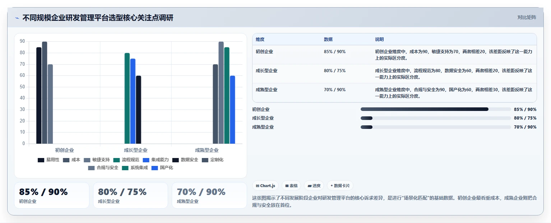
Task: Click the dark 数据安全 bar at 60
Action: click(x=139, y=110)
